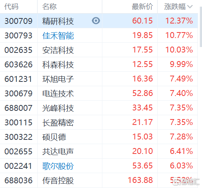Open the 佳禾智能 stock link
This screenshot has width=202, height=188.
coord(58,36)
